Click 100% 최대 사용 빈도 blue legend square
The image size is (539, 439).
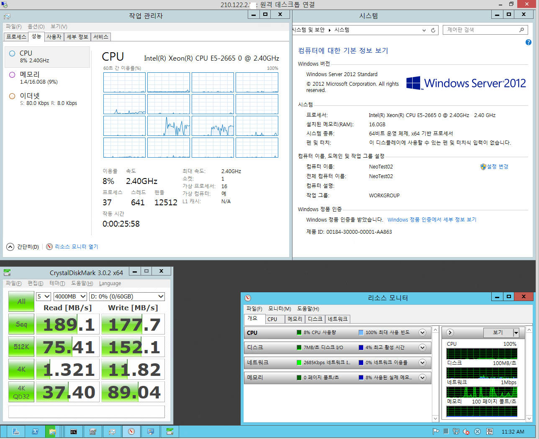361,333
